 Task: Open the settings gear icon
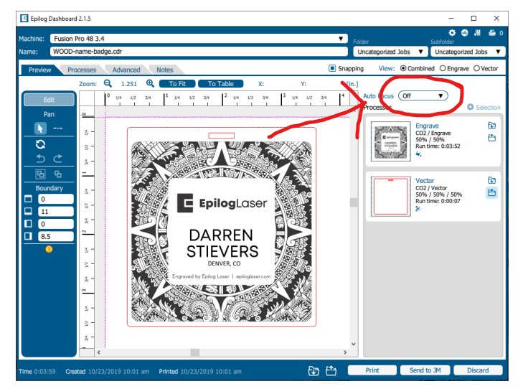[452, 33]
